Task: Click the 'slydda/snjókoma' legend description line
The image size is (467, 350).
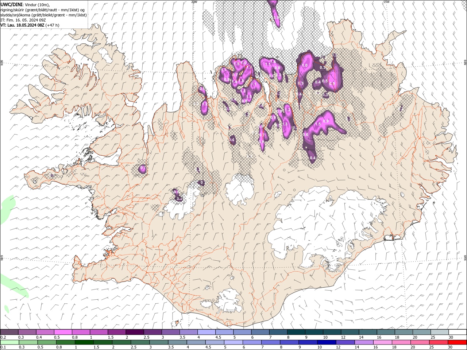Action: tap(43, 15)
